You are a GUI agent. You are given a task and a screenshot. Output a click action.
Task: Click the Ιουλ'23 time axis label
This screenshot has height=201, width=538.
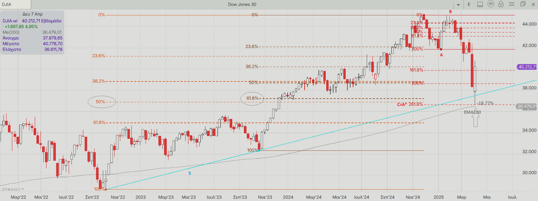(214, 197)
